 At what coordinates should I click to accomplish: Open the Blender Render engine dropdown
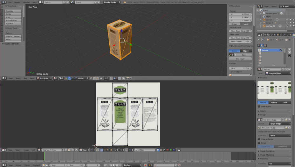112,2
